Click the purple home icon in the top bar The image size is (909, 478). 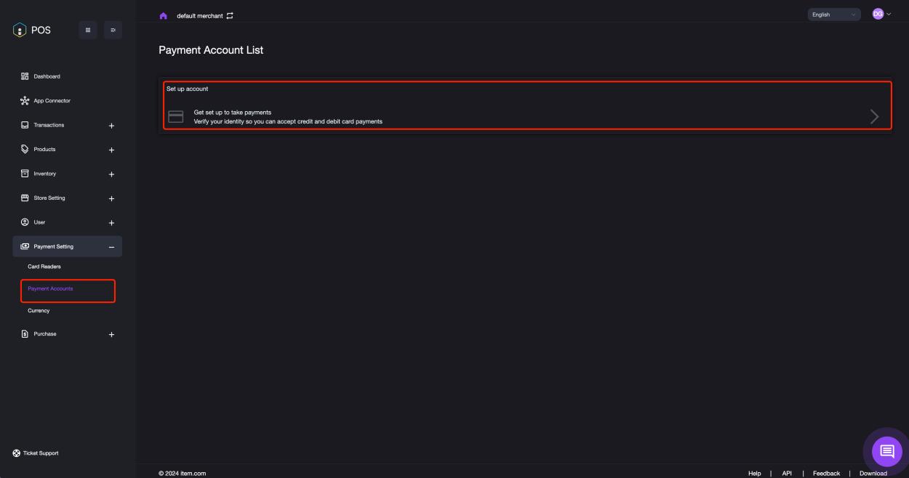click(x=163, y=14)
